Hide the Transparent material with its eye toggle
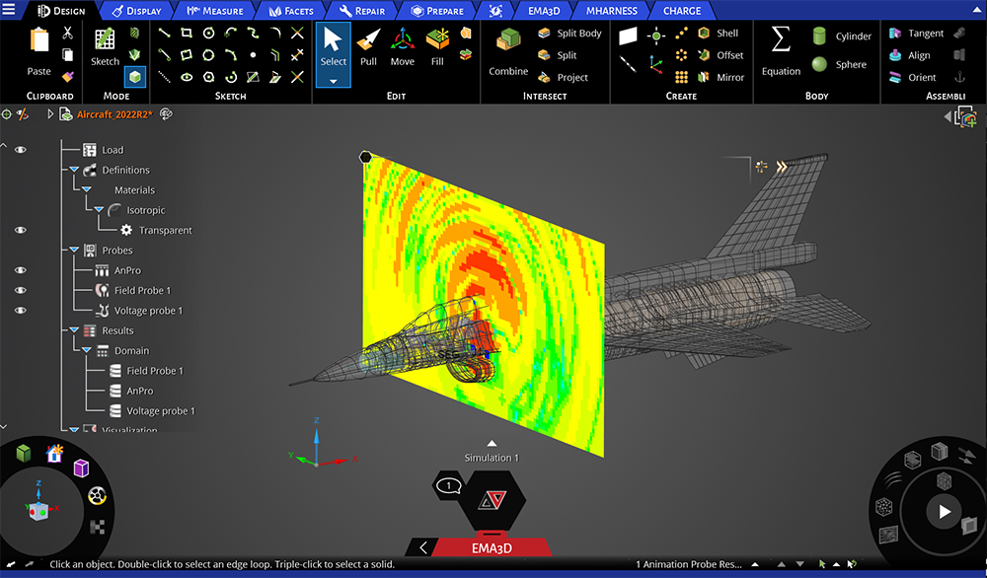The image size is (987, 578). [x=20, y=230]
